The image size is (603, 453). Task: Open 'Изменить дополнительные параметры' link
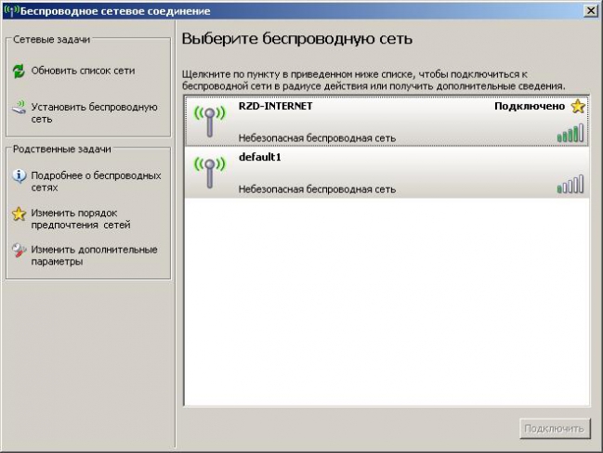(x=94, y=255)
